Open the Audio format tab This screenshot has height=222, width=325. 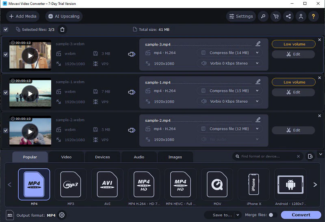pyautogui.click(x=139, y=157)
